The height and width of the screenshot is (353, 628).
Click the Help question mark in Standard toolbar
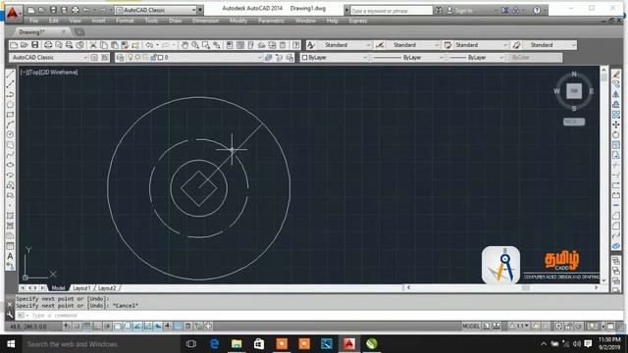click(x=296, y=45)
